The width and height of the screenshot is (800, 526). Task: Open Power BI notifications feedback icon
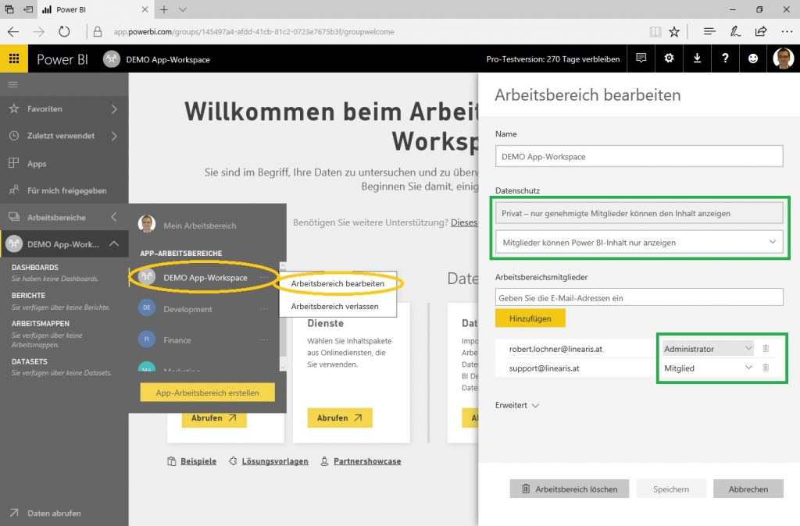[x=641, y=58]
